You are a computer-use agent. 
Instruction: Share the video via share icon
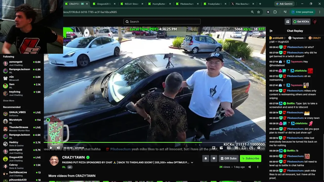pos(250,167)
